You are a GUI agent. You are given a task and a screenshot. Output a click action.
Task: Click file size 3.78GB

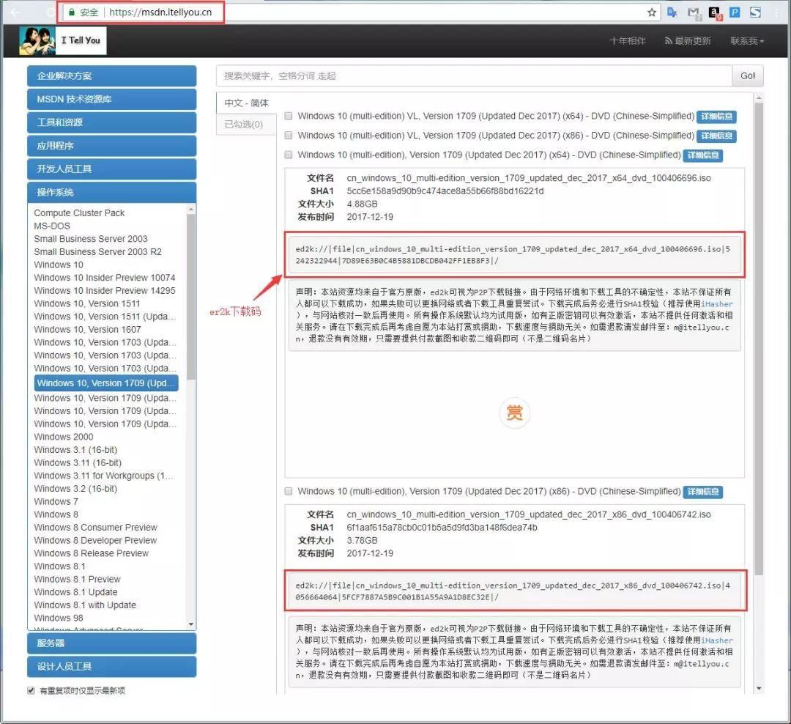click(x=362, y=540)
